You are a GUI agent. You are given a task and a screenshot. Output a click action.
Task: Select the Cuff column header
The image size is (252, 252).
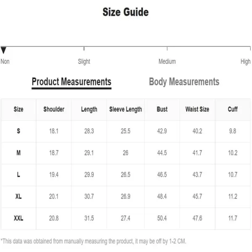point(233,109)
